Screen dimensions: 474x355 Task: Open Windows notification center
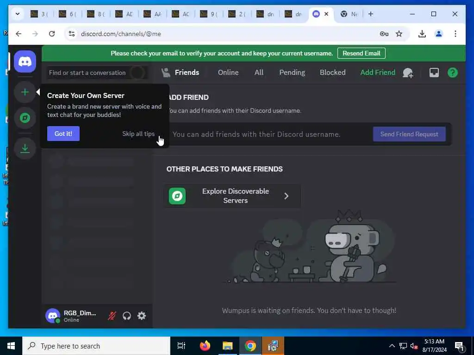pos(459,346)
